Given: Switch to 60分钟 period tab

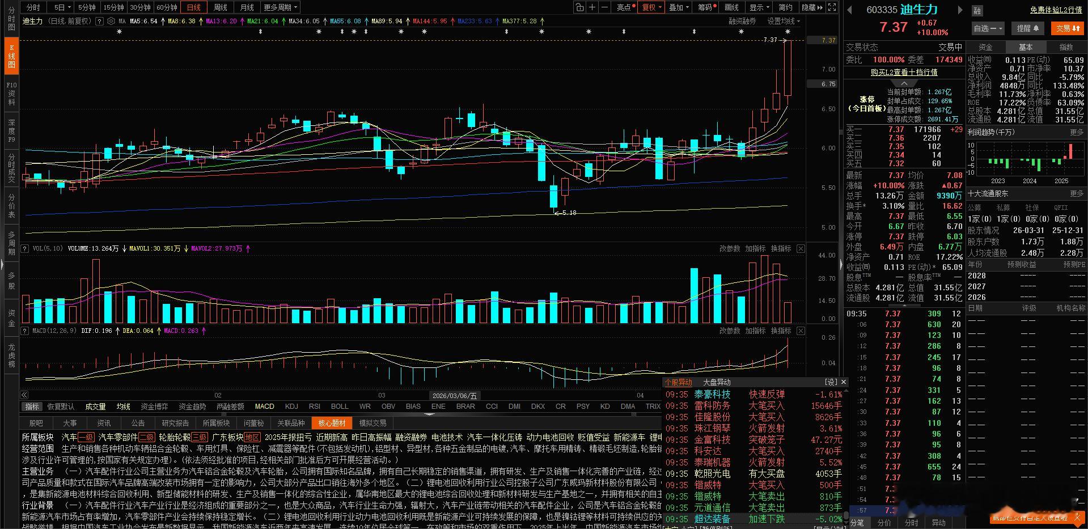Looking at the screenshot, I should tap(167, 7).
